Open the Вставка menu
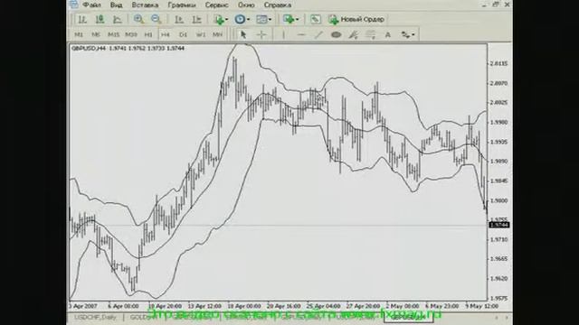This screenshot has width=579, height=325. [145, 5]
